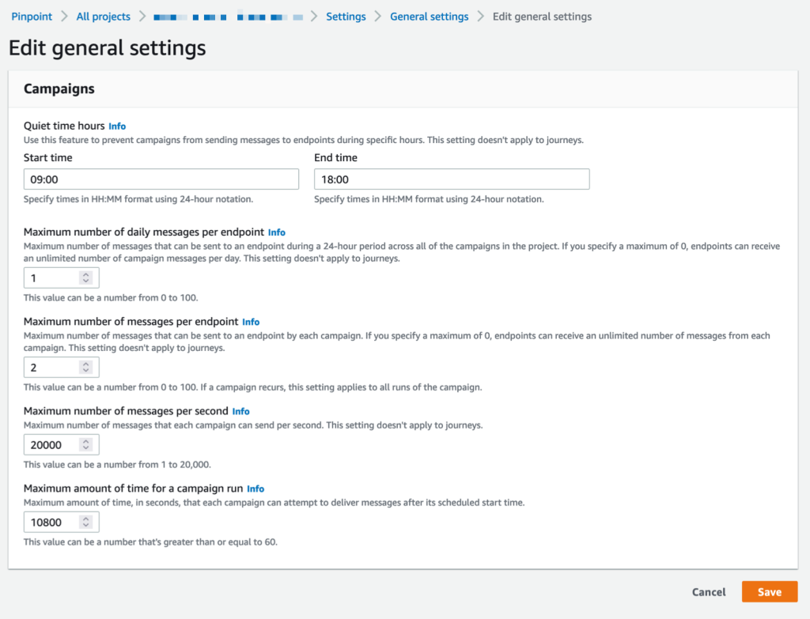Screen dimensions: 810x619
Task: Open Info for daily messages per endpoint
Action: pos(277,232)
